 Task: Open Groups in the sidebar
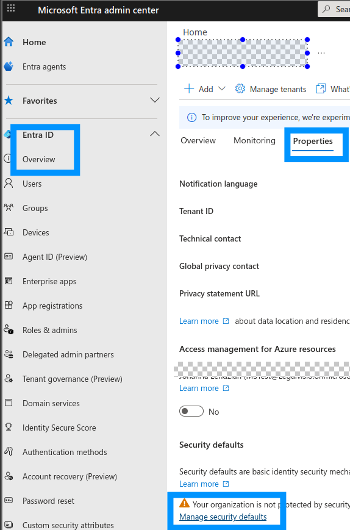(35, 208)
